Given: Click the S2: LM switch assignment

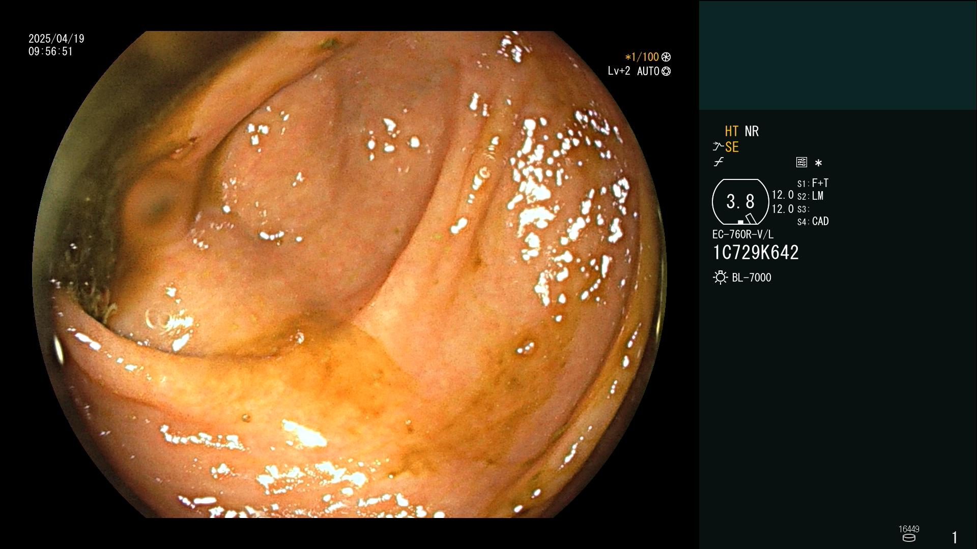Looking at the screenshot, I should tap(810, 196).
